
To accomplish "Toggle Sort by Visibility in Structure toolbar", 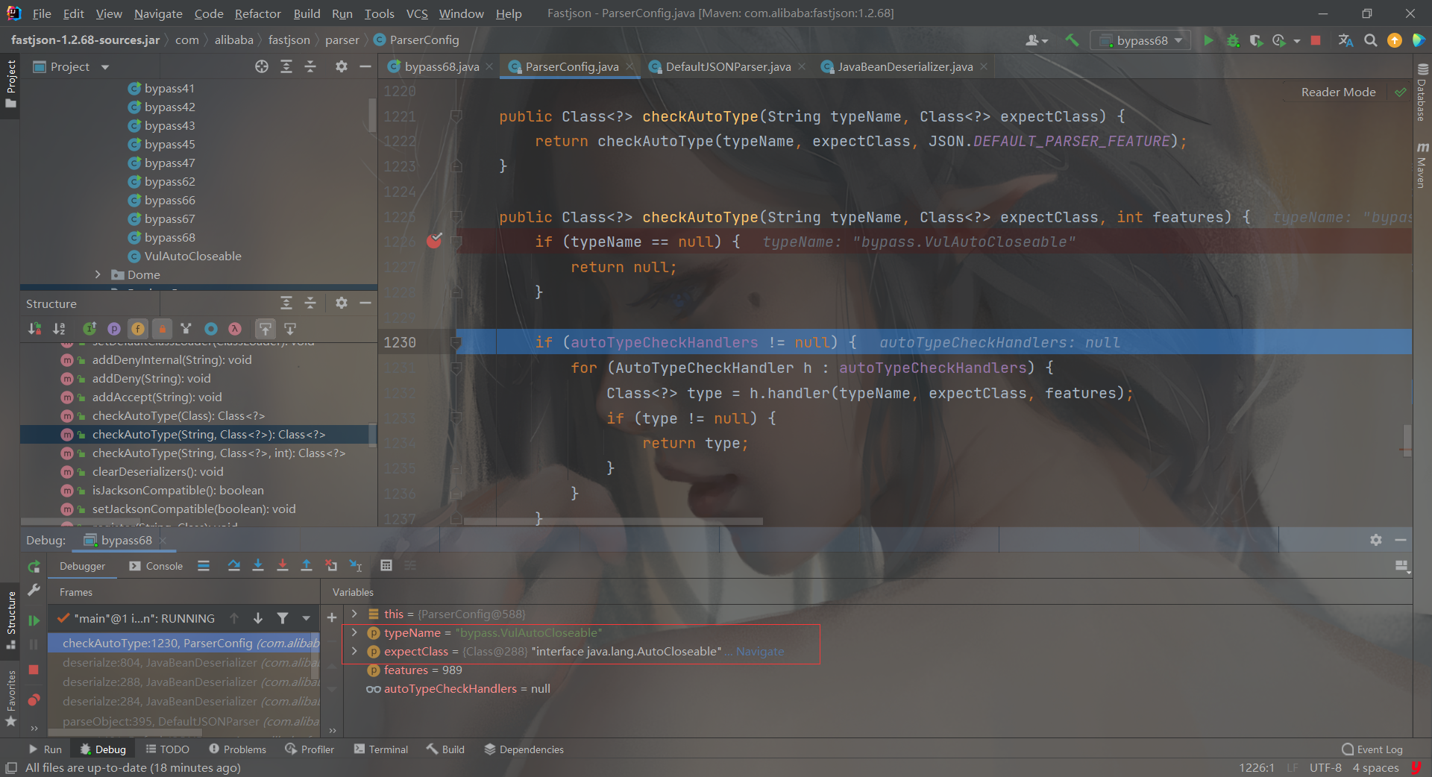I will [34, 329].
